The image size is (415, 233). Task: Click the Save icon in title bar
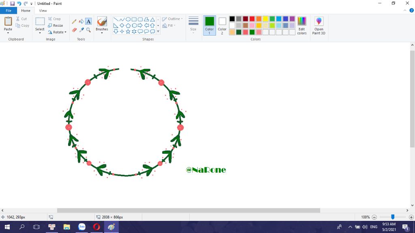click(12, 3)
